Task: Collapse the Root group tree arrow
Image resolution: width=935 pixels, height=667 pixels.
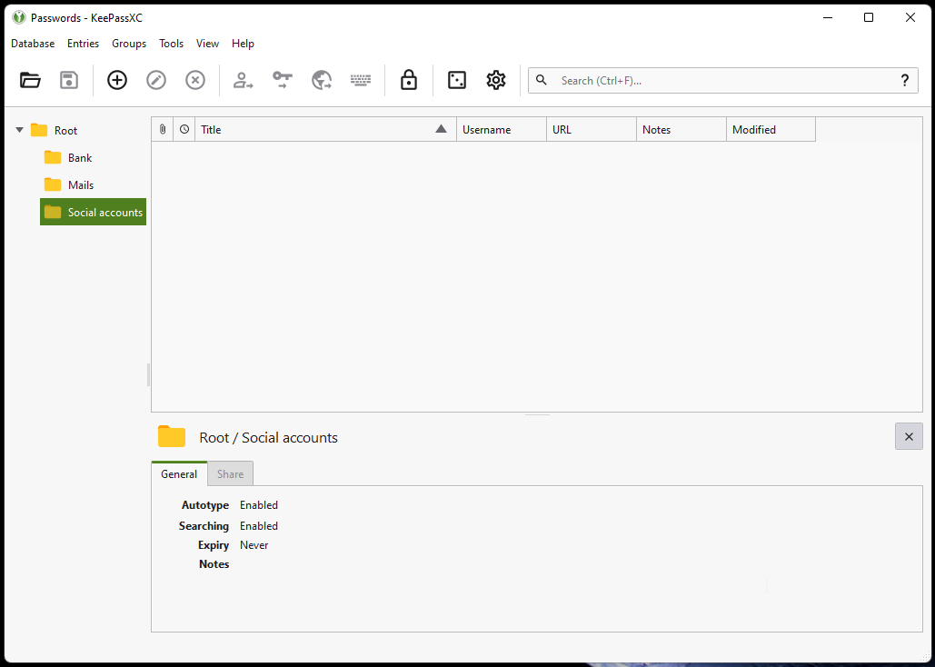Action: tap(20, 129)
